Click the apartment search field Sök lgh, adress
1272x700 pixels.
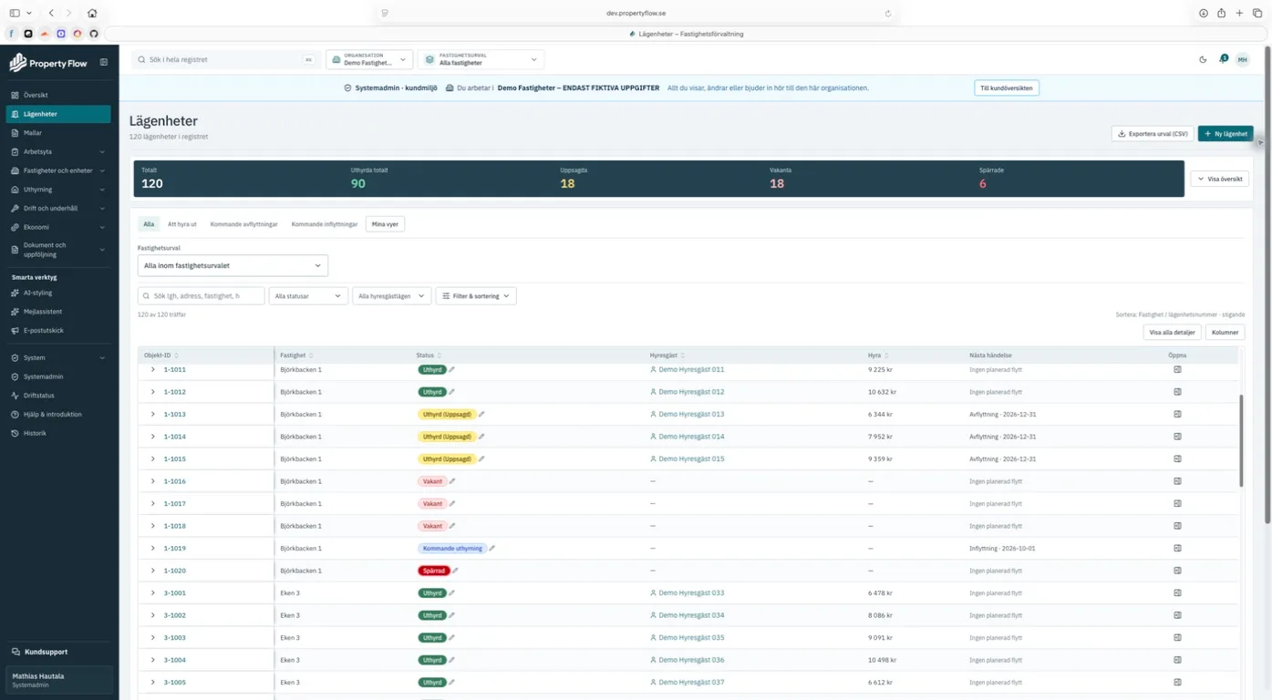(x=201, y=295)
